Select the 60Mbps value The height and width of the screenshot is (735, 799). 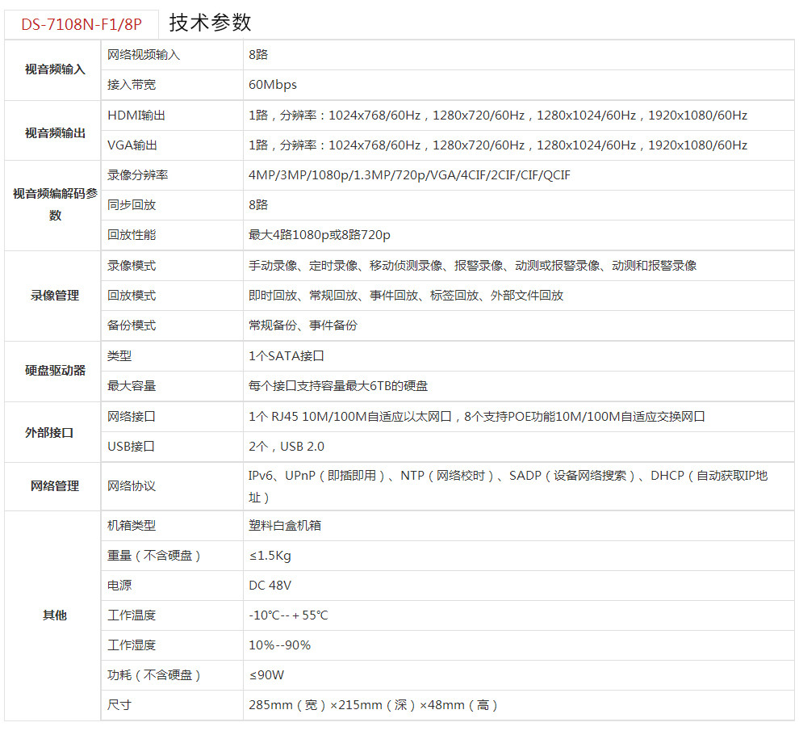(273, 85)
